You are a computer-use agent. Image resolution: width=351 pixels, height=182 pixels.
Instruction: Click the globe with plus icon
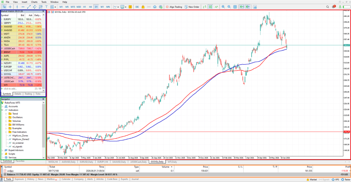point(161,7)
